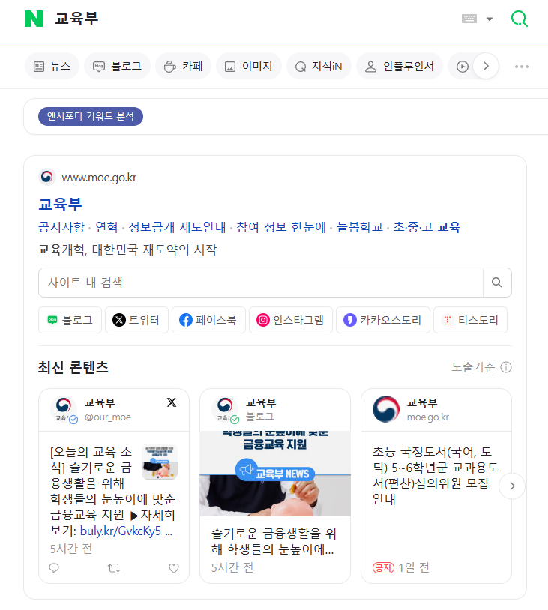Open tweet image thumbnail
Screen dimensions: 548x610
tap(160, 462)
